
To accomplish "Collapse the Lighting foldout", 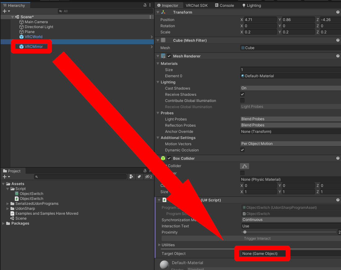I will (158, 82).
